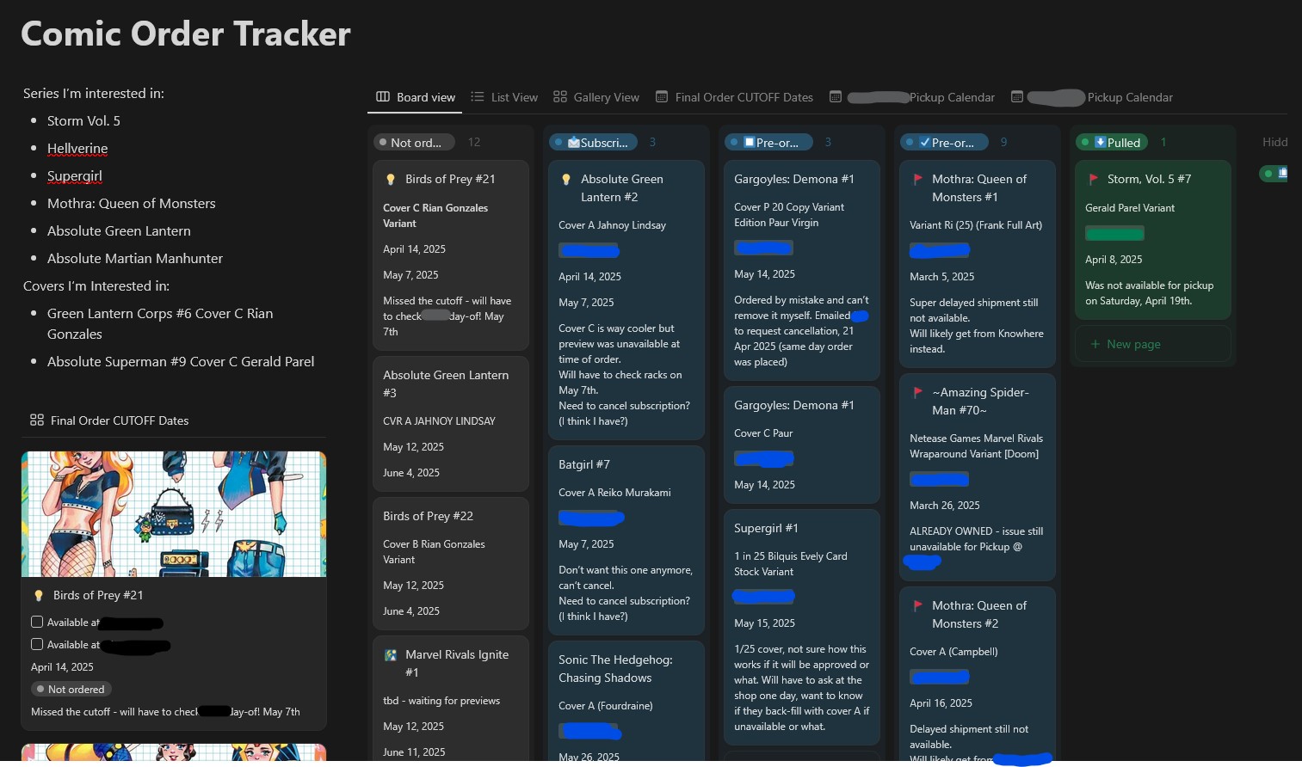
Task: Open the Pulled column group header
Action: [1113, 142]
